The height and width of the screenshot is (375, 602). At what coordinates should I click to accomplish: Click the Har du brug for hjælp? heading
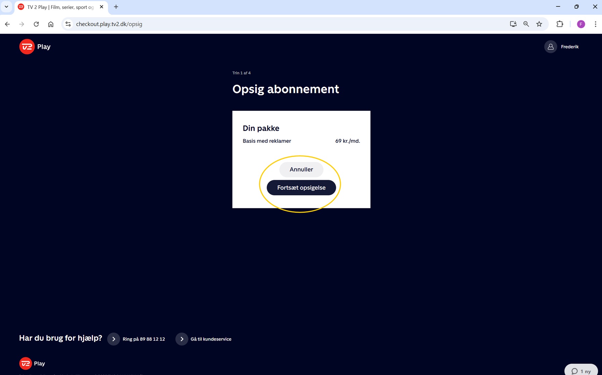point(60,338)
